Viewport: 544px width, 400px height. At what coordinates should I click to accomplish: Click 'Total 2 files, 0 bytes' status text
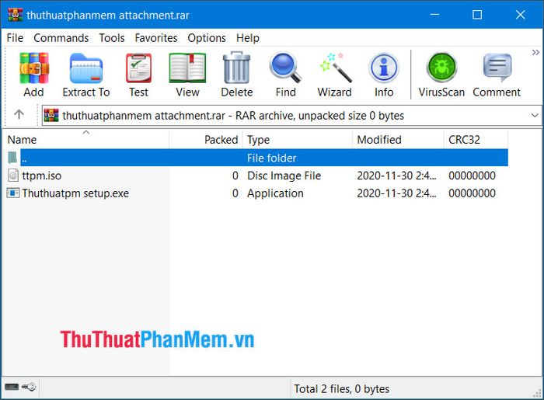[x=341, y=389]
